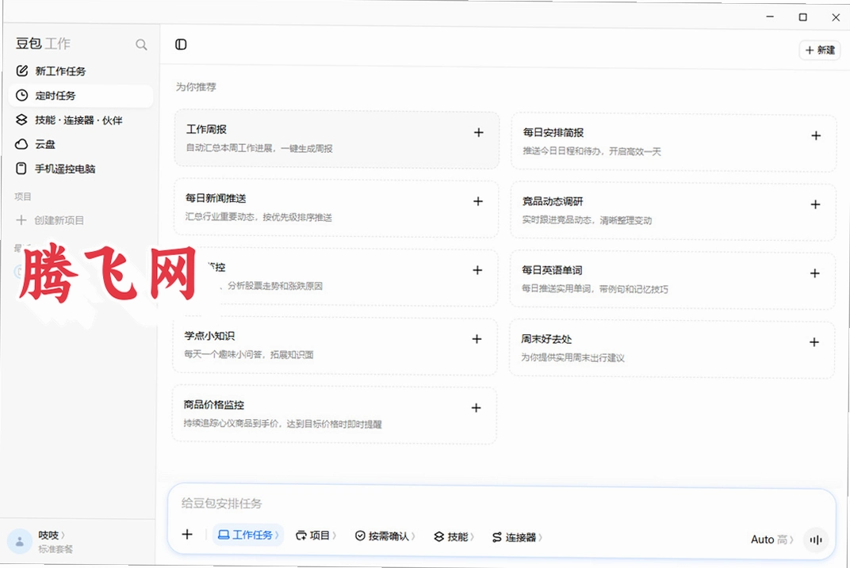This screenshot has width=850, height=568.
Task: Click 创建新项目 in sidebar
Action: coord(50,220)
